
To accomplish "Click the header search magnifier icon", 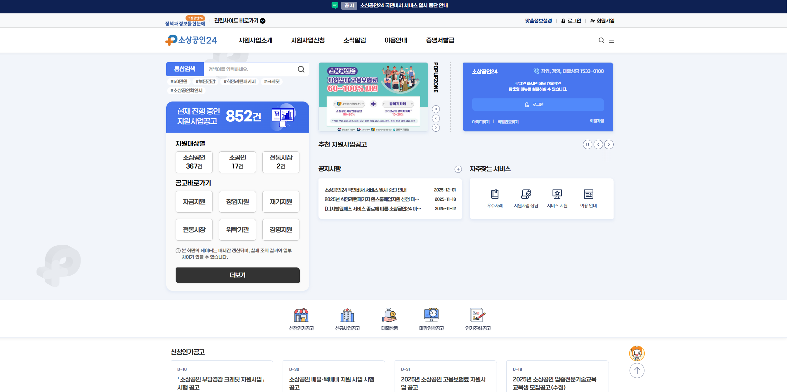I will pyautogui.click(x=601, y=40).
